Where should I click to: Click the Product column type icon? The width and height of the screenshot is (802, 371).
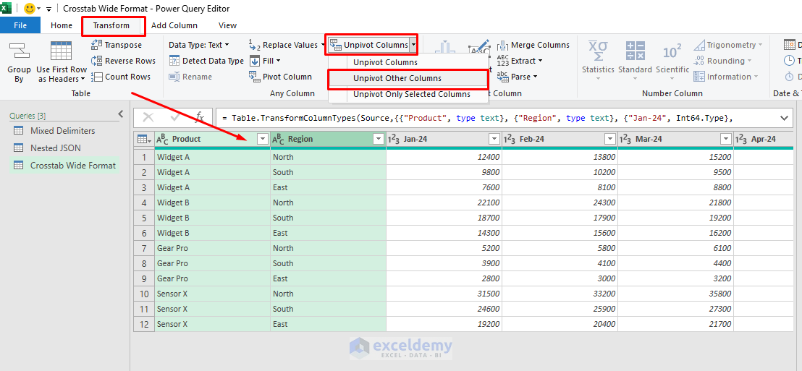tap(162, 139)
